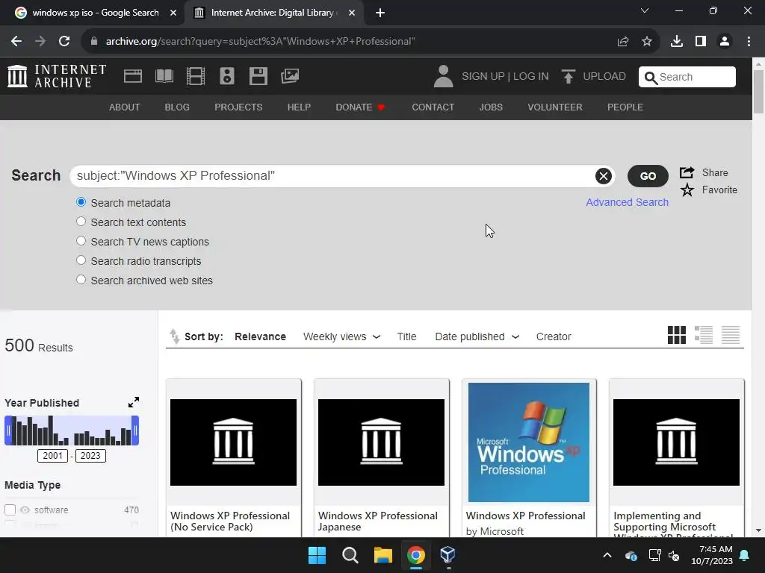Open the BLOG menu item

tap(177, 107)
